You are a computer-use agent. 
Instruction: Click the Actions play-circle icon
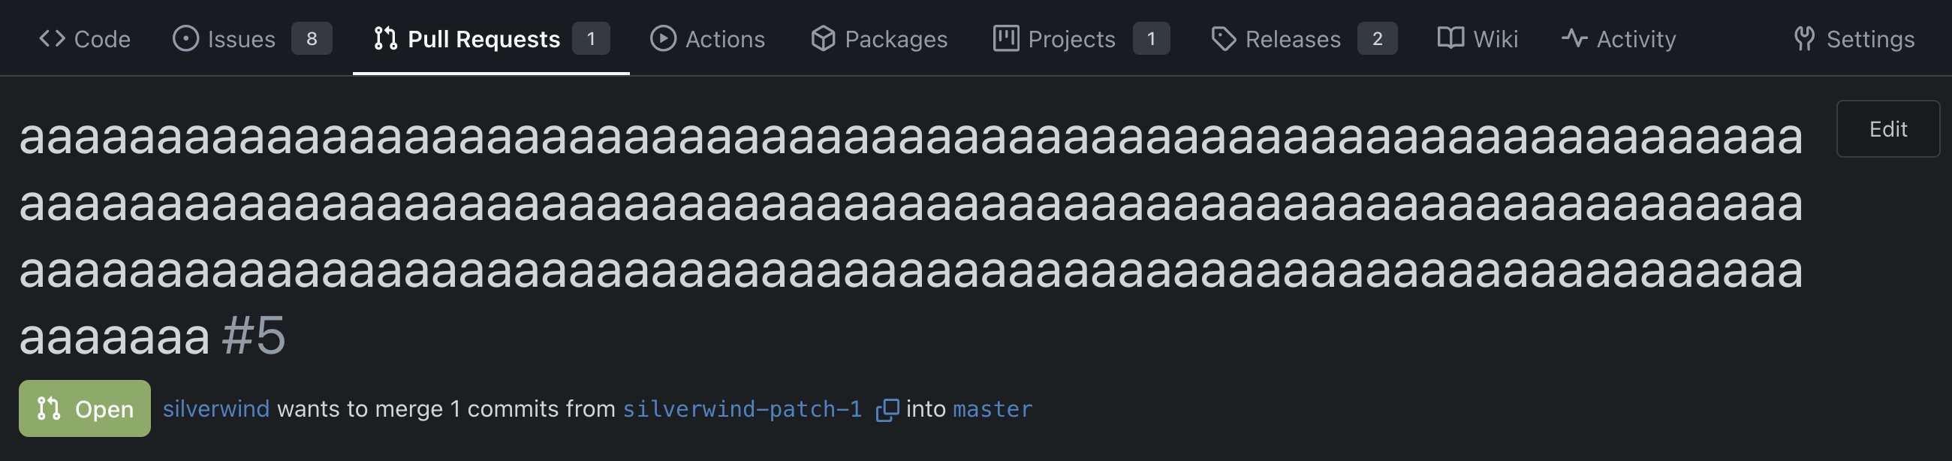(x=663, y=39)
